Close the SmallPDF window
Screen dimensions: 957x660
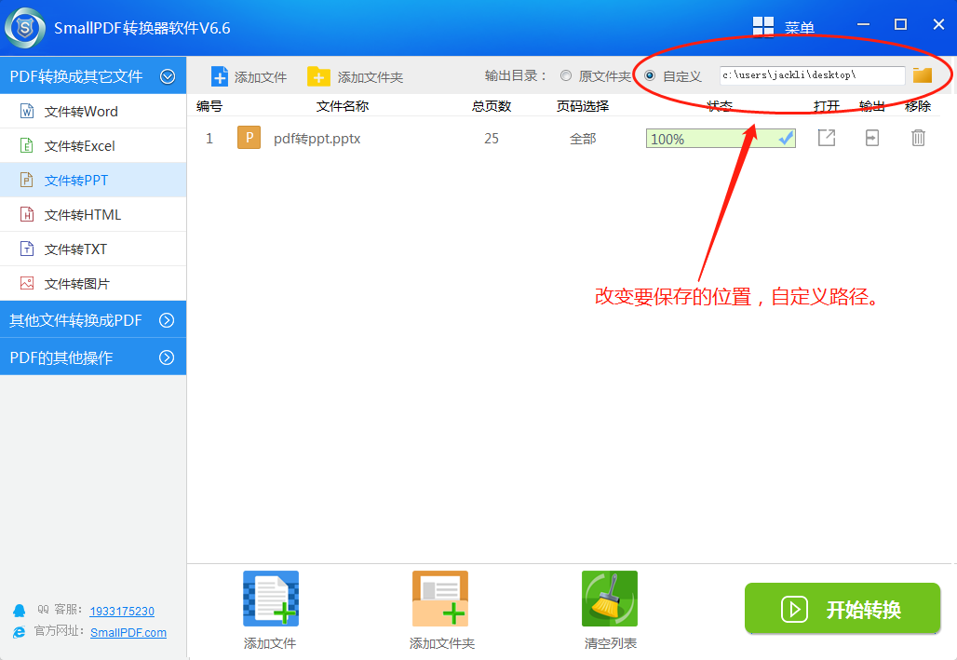point(938,24)
